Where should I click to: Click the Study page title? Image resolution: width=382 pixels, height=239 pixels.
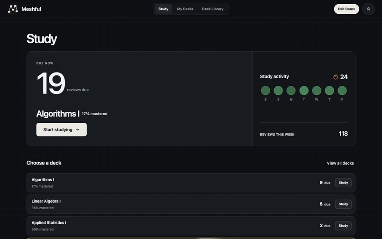pyautogui.click(x=42, y=39)
